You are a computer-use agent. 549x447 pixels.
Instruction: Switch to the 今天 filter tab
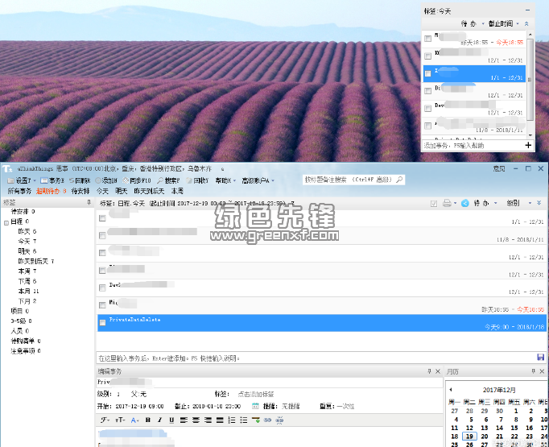(x=102, y=191)
